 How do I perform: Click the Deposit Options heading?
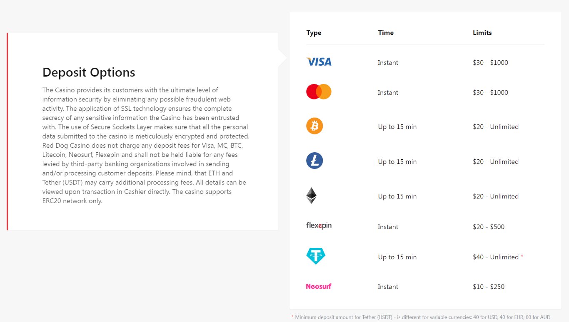89,72
